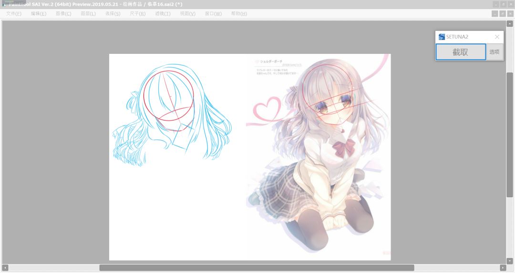Screen dimensions: 515x273
Task: Click the vertical scrollbar thumb
Action: click(x=509, y=134)
